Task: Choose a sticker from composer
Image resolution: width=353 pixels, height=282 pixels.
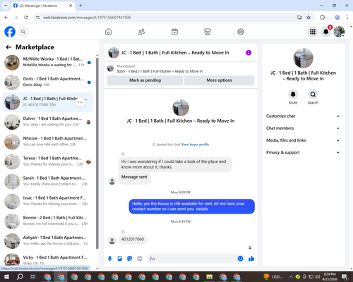Action: [130, 259]
